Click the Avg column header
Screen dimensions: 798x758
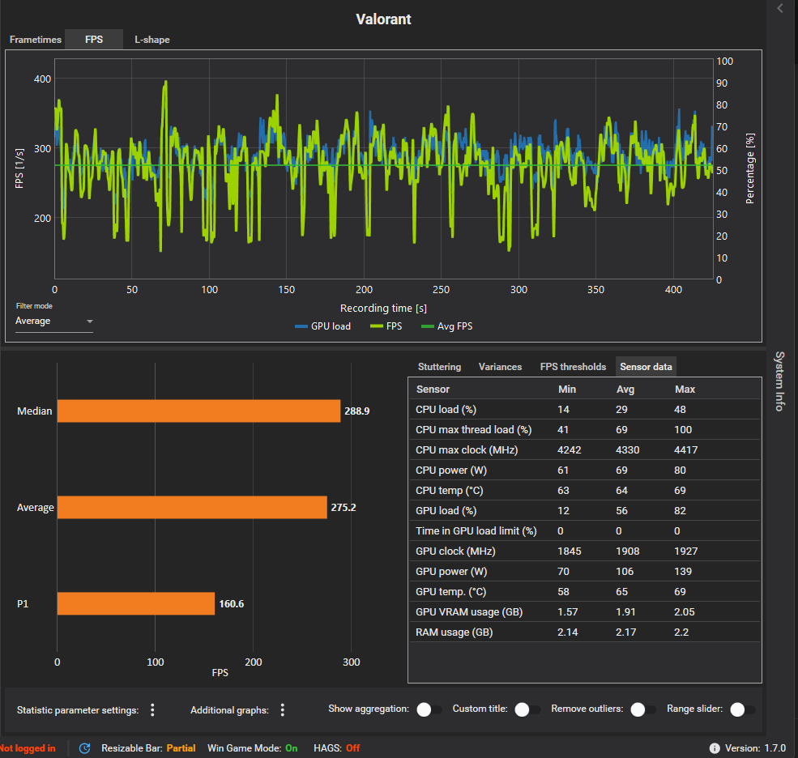(625, 390)
